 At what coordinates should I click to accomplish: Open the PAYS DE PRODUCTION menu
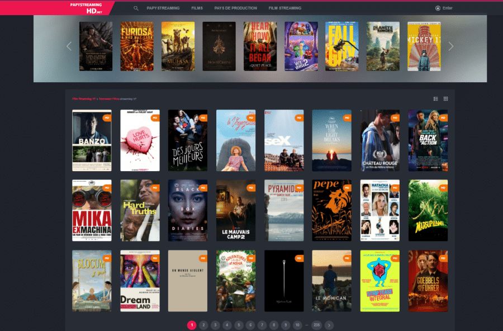235,8
